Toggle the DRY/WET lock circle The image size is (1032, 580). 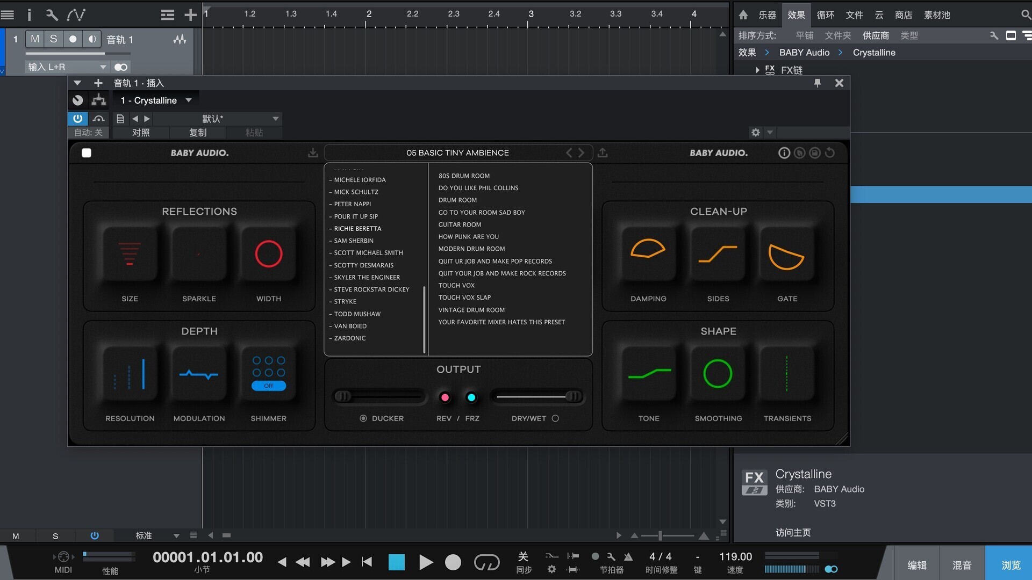point(555,418)
